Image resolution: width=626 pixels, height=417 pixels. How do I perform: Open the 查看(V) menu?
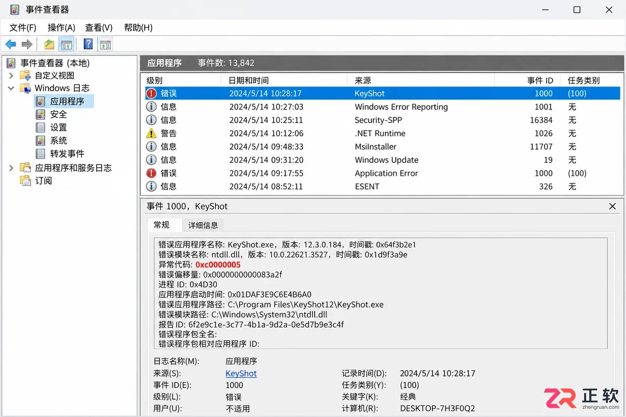pyautogui.click(x=99, y=28)
